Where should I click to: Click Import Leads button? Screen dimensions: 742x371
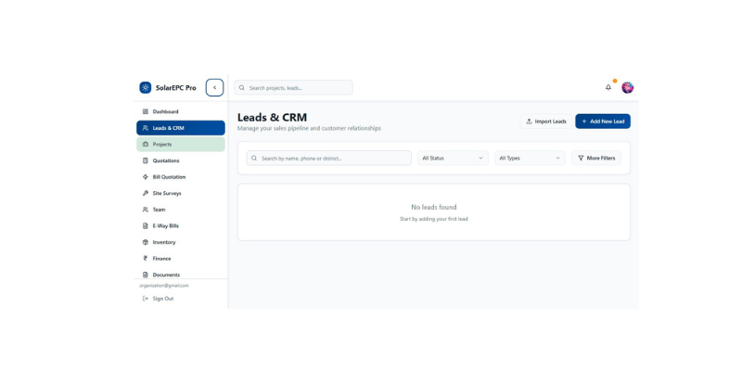(x=546, y=122)
